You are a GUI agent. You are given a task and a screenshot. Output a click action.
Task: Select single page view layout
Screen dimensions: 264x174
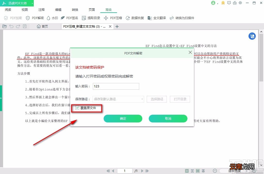pyautogui.click(x=187, y=171)
